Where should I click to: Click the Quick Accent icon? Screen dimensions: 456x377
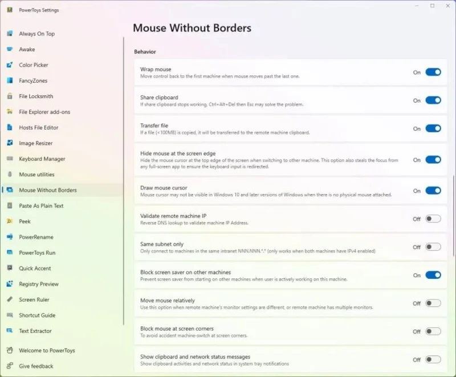(x=10, y=268)
